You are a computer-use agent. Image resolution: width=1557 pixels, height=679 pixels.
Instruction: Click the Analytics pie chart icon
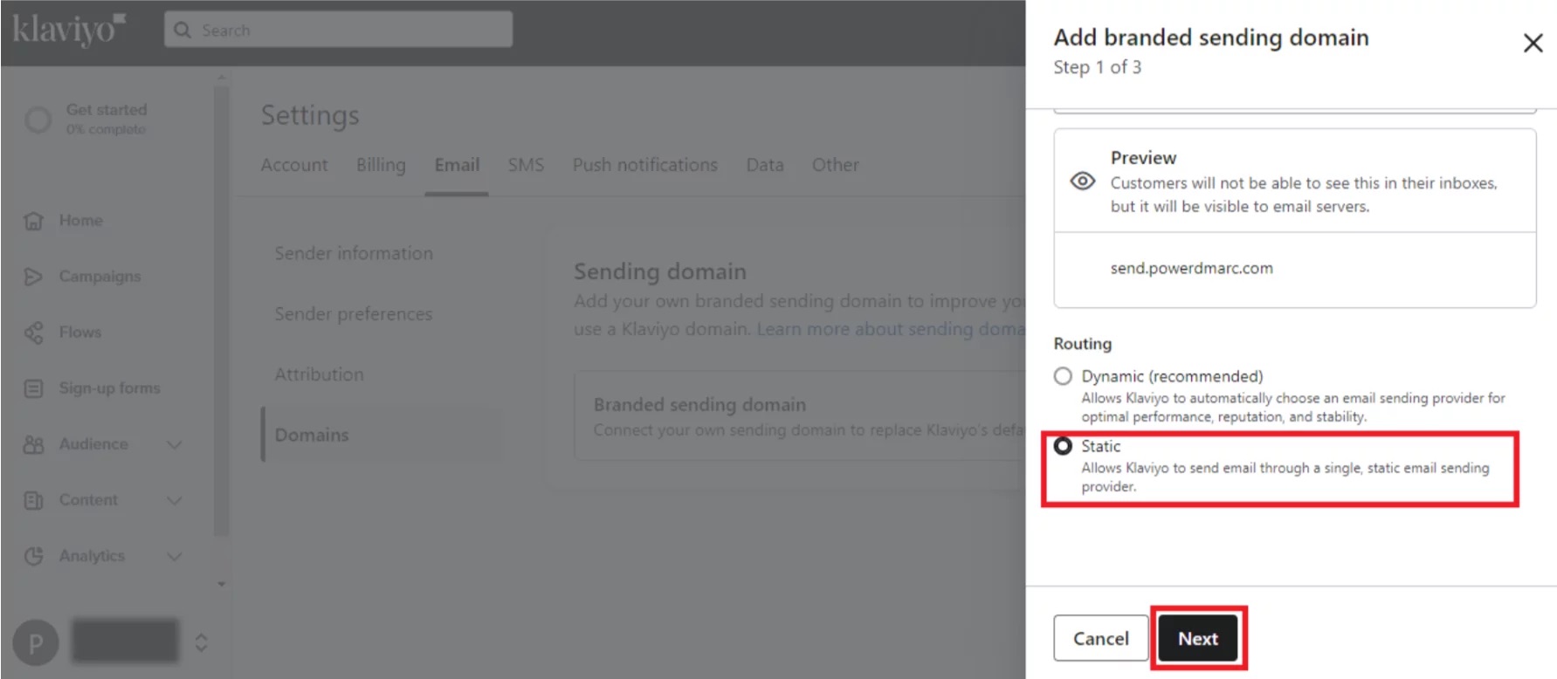33,556
